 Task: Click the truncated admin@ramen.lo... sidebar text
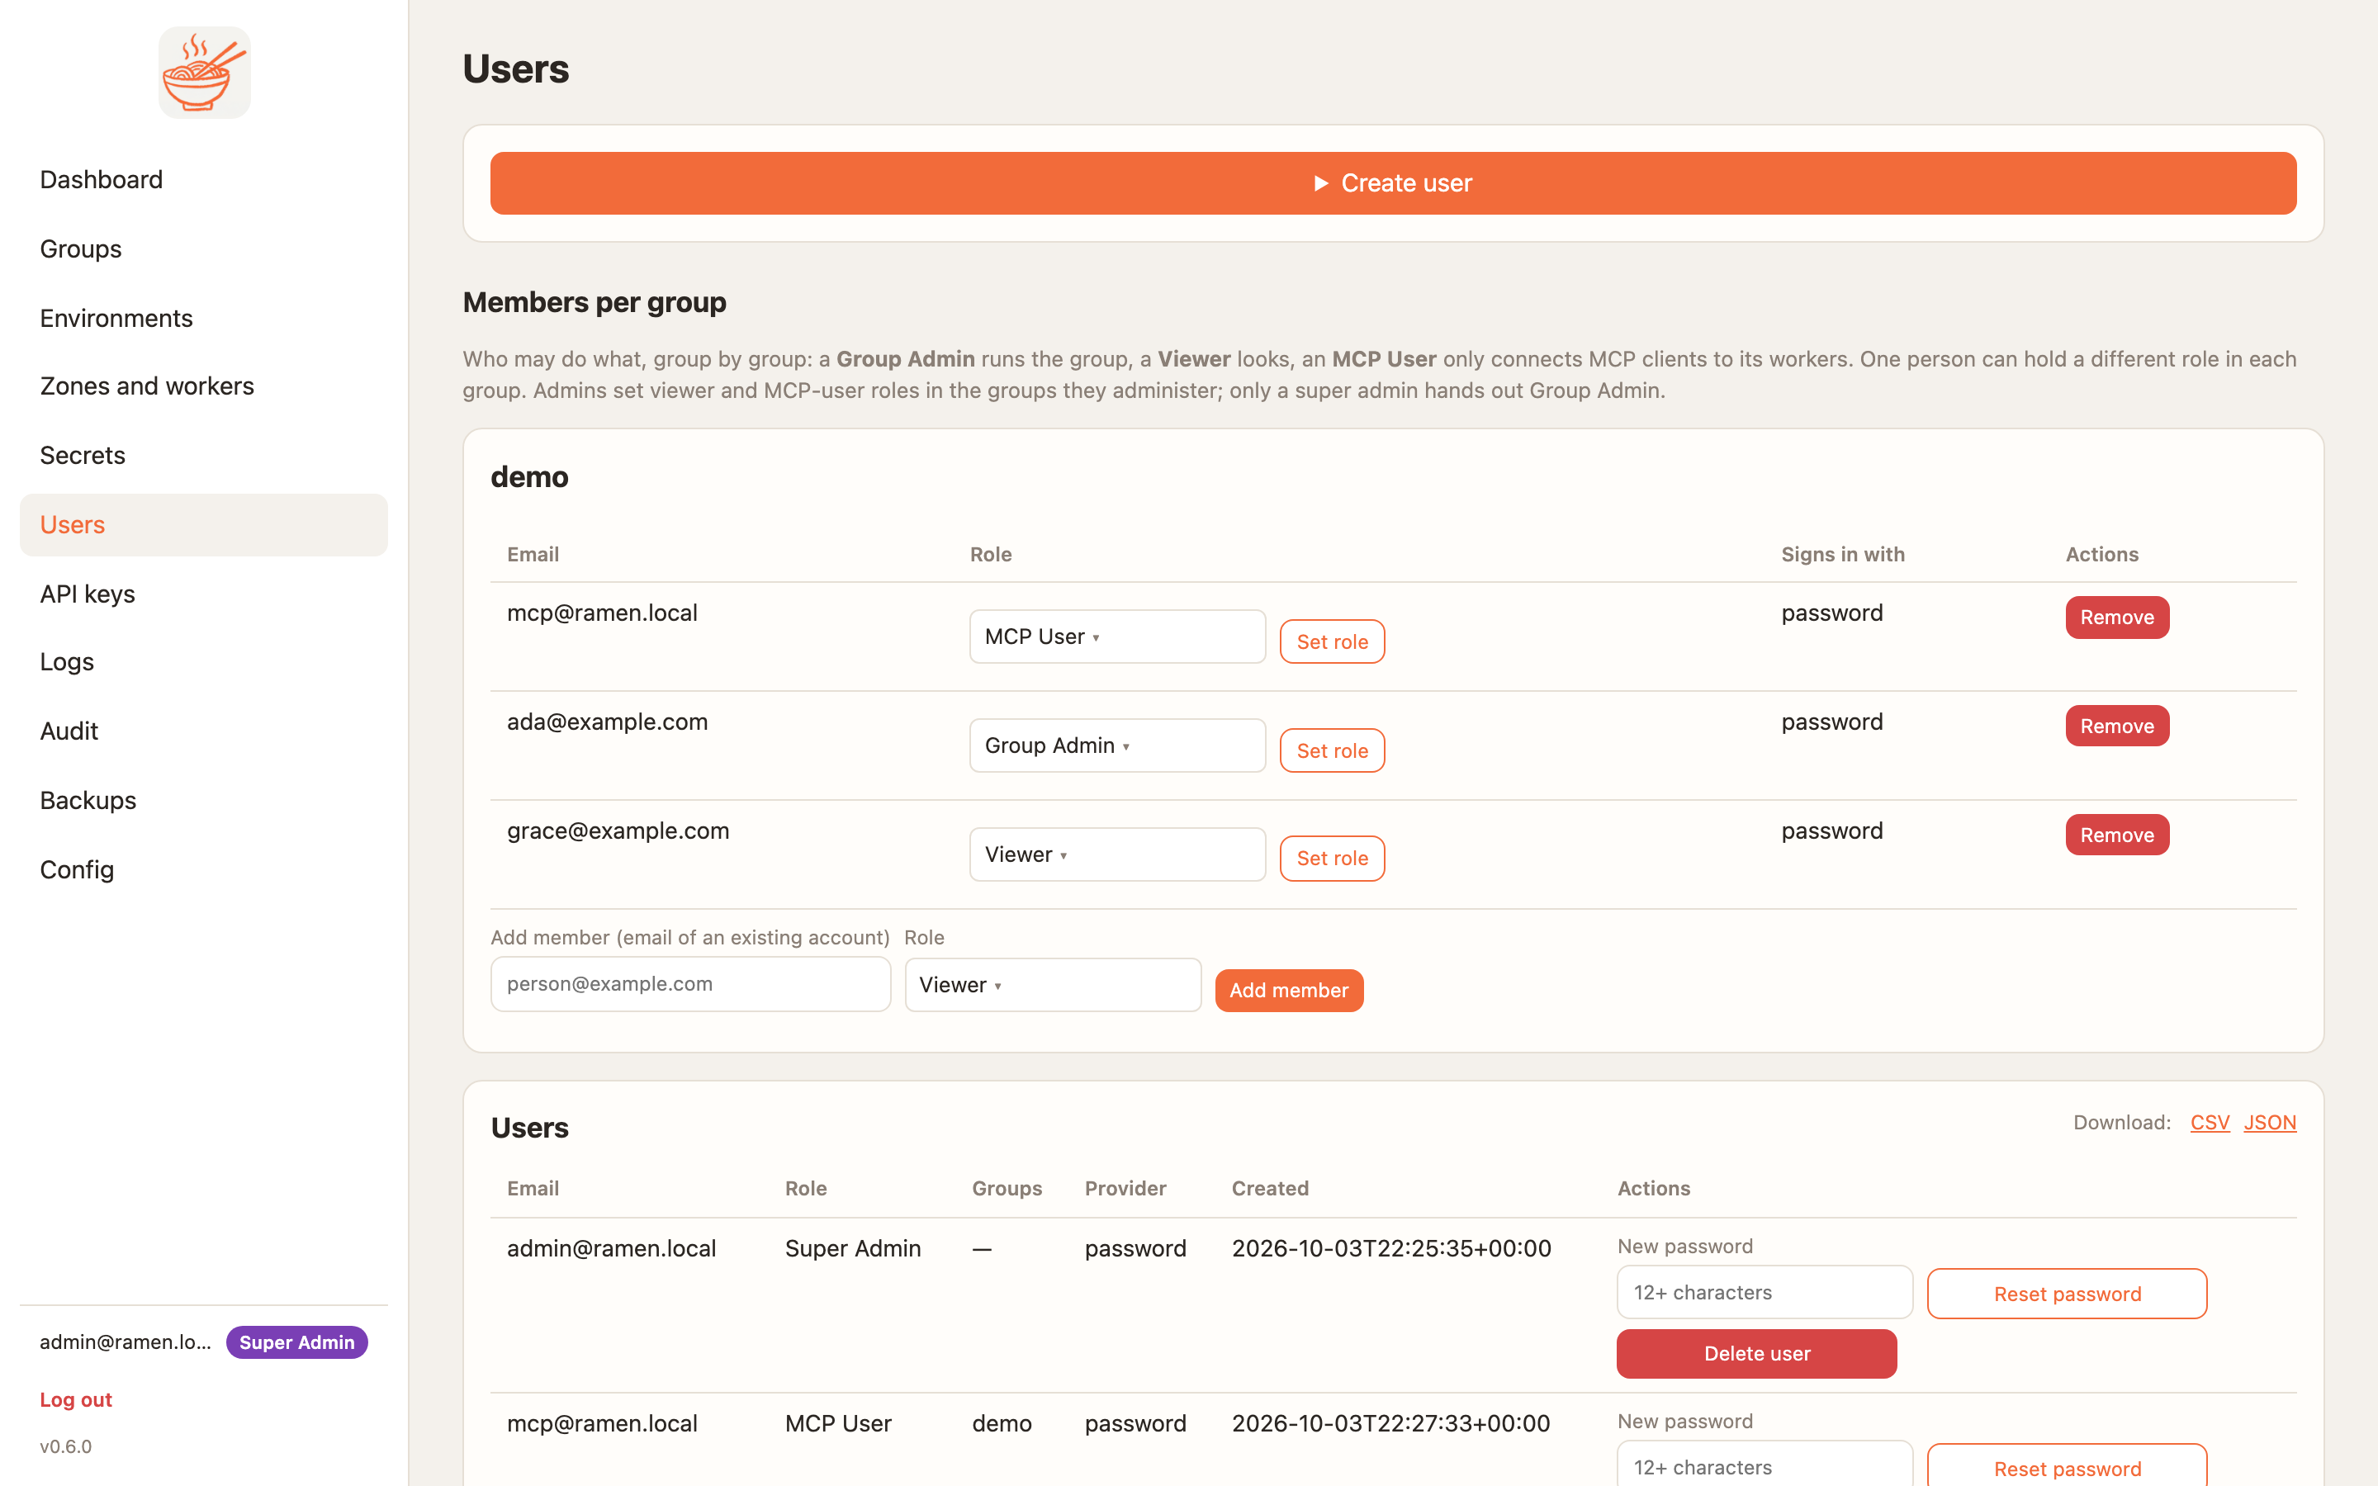pos(125,1342)
